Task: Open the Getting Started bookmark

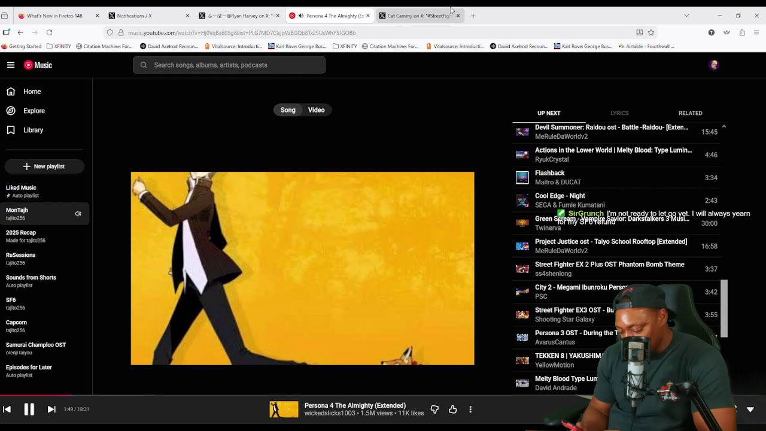Action: [22, 46]
